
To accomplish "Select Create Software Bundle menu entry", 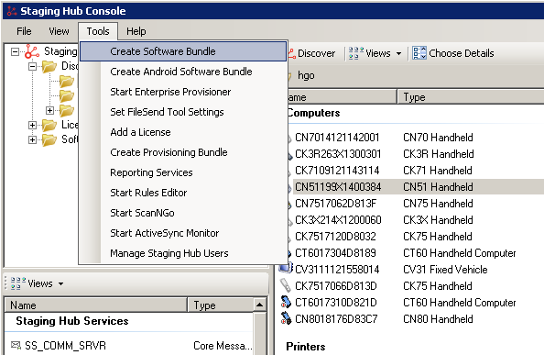I will point(183,51).
